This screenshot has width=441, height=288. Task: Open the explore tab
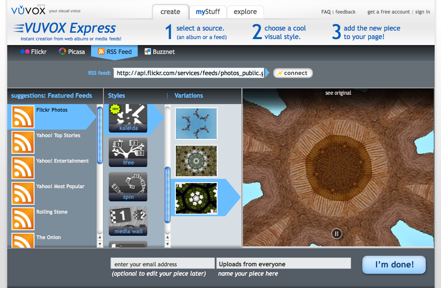(x=245, y=12)
